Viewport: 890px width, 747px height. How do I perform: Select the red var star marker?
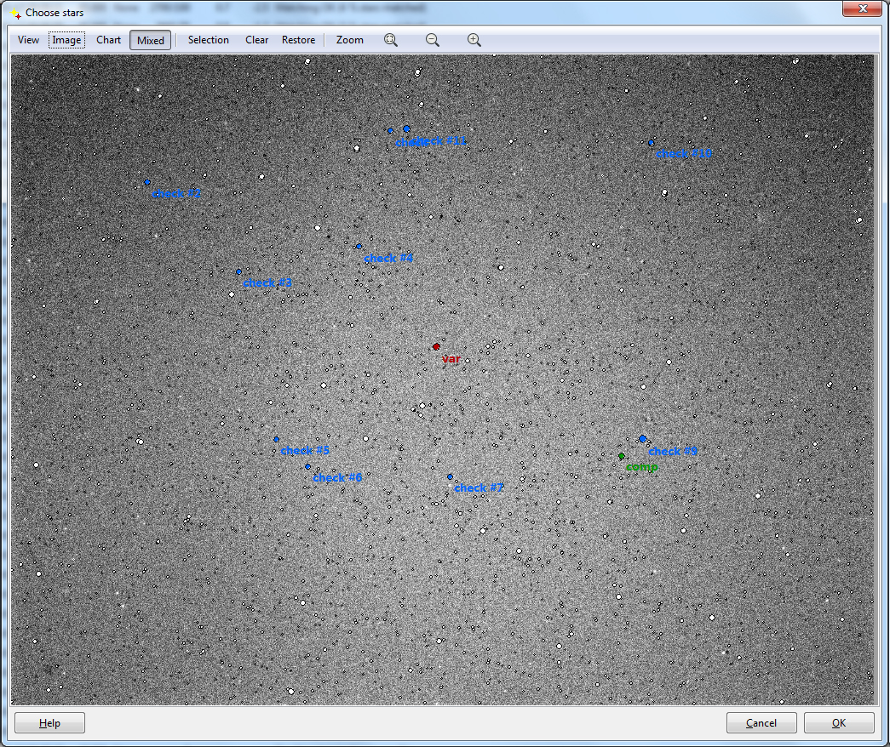[x=436, y=346]
